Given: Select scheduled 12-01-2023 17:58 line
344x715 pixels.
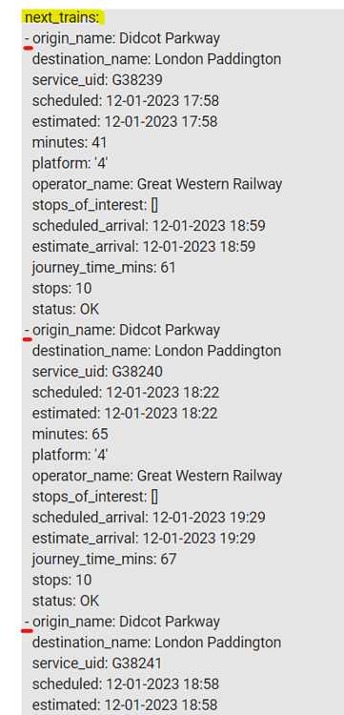Looking at the screenshot, I should 126,101.
